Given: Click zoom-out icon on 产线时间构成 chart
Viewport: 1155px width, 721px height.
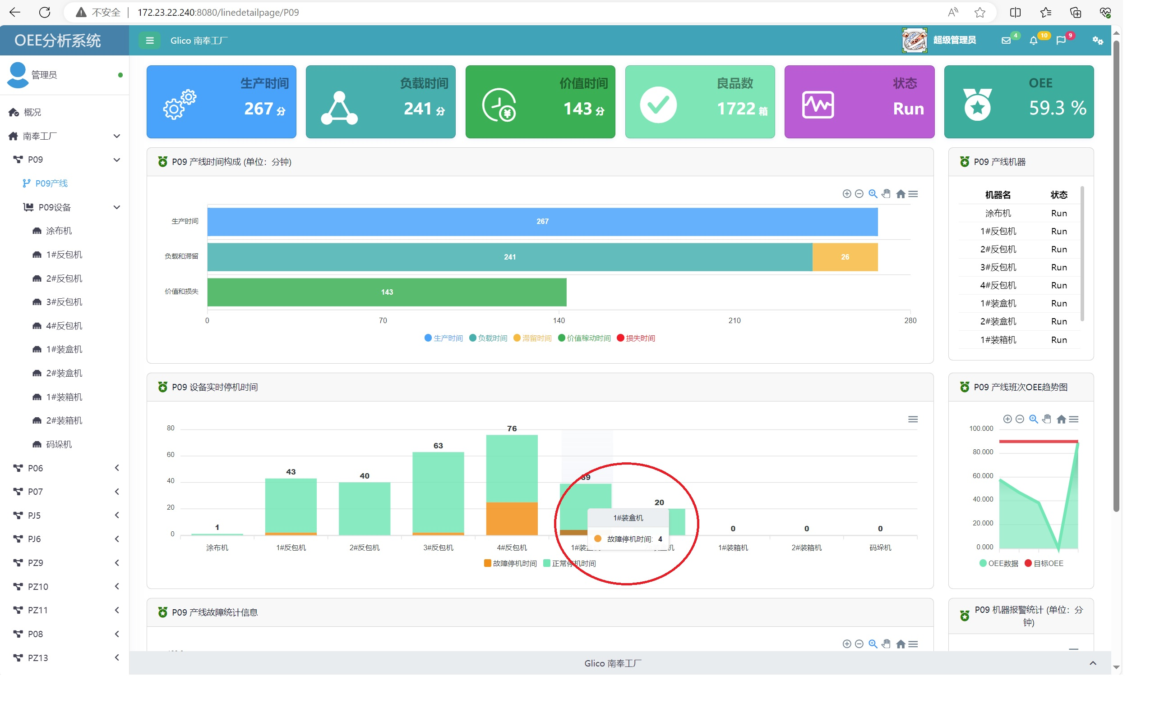Looking at the screenshot, I should click(x=859, y=194).
